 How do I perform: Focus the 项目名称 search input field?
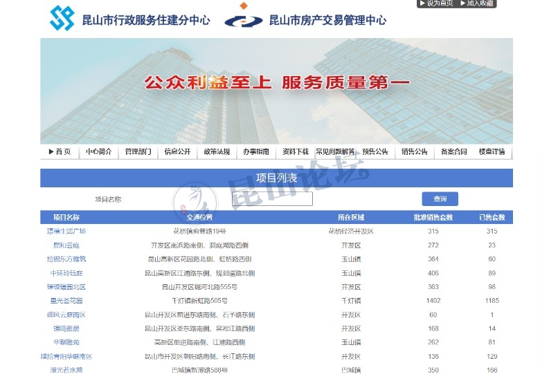coord(272,199)
